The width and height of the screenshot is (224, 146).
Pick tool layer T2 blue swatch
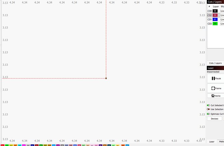pyautogui.click(x=127, y=145)
